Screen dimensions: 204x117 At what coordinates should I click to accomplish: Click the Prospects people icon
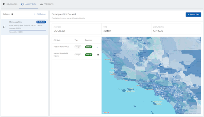click(x=41, y=4)
